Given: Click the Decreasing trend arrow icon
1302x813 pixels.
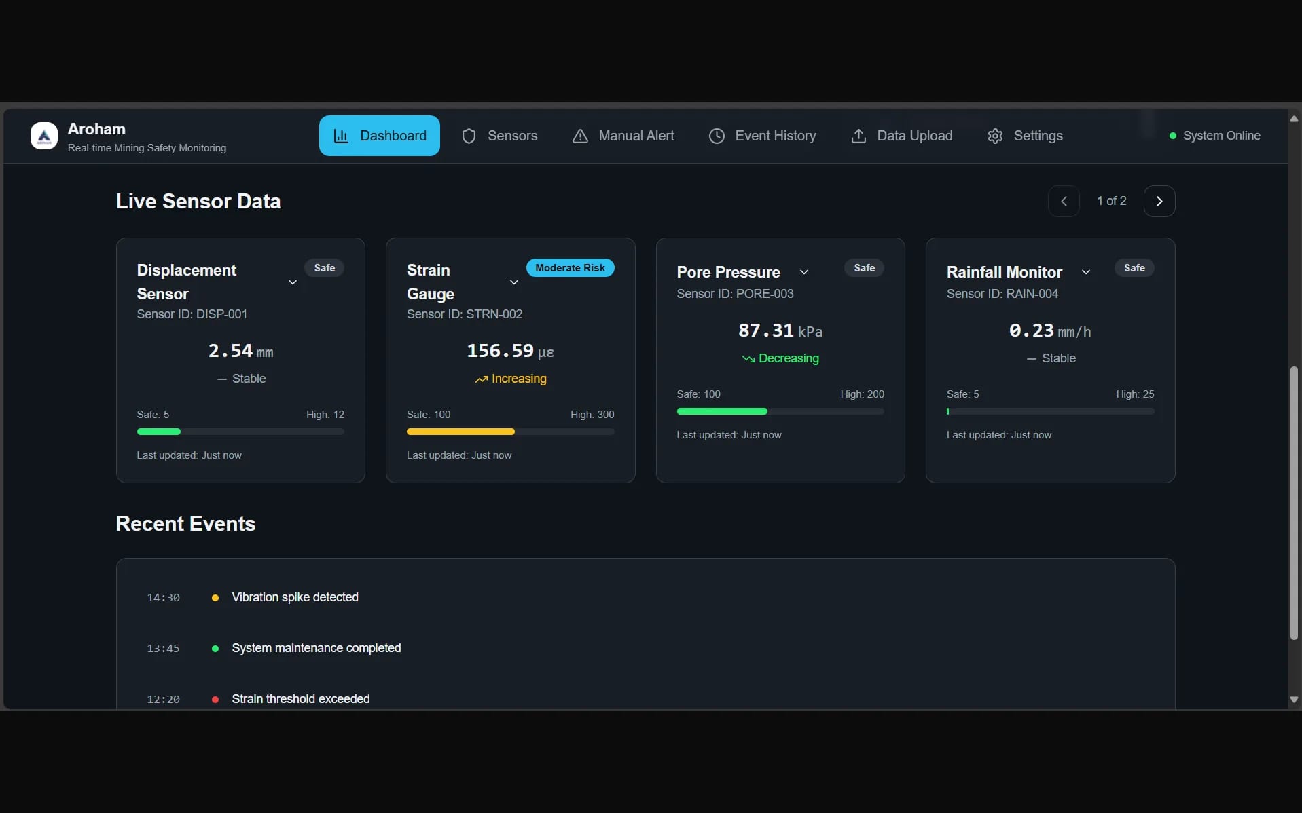Looking at the screenshot, I should coord(748,358).
